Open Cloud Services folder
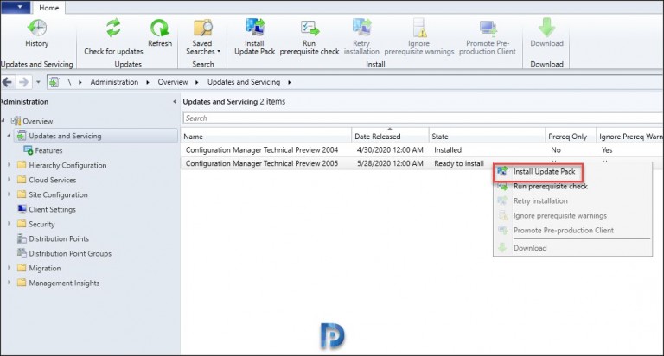This screenshot has height=356, width=664. click(52, 180)
